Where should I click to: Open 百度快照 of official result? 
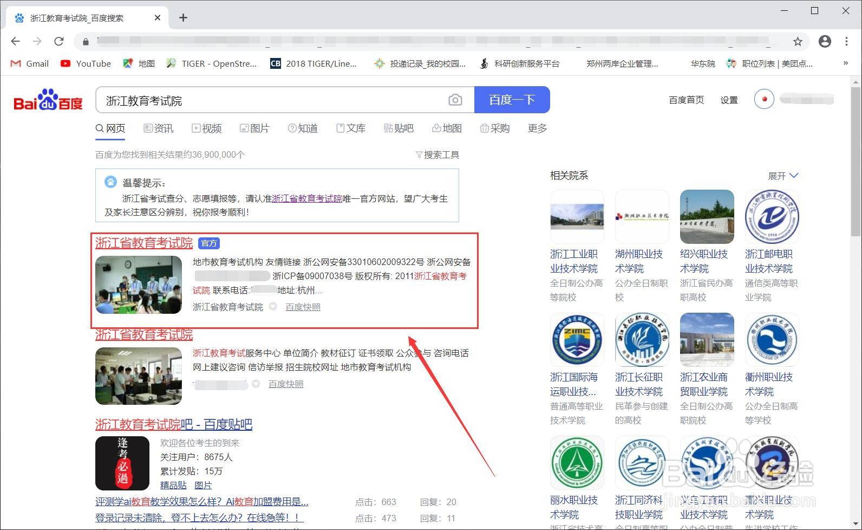[x=303, y=307]
